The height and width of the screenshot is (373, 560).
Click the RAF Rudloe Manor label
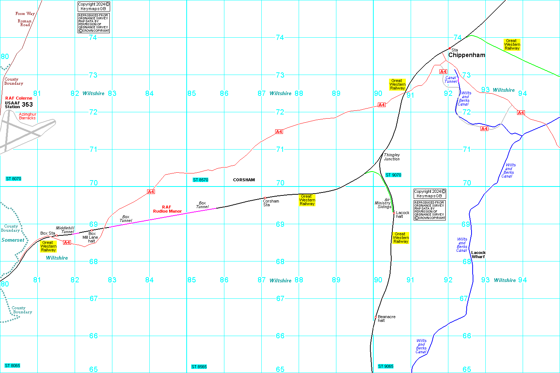(167, 209)
